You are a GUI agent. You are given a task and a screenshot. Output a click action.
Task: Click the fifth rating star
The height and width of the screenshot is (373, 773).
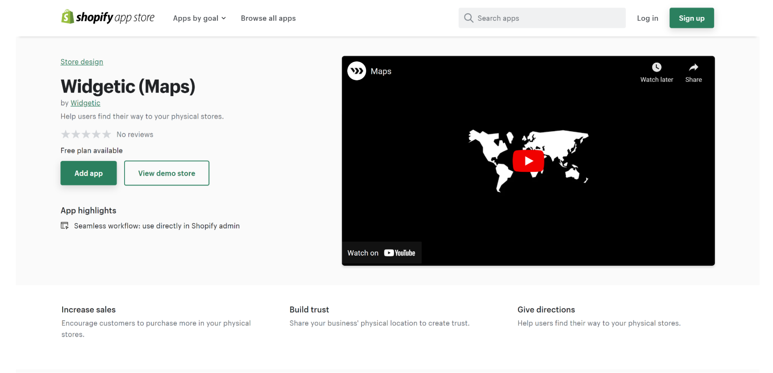tap(107, 134)
